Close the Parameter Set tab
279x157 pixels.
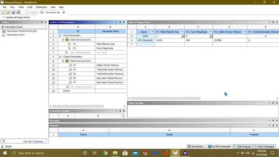point(64,13)
